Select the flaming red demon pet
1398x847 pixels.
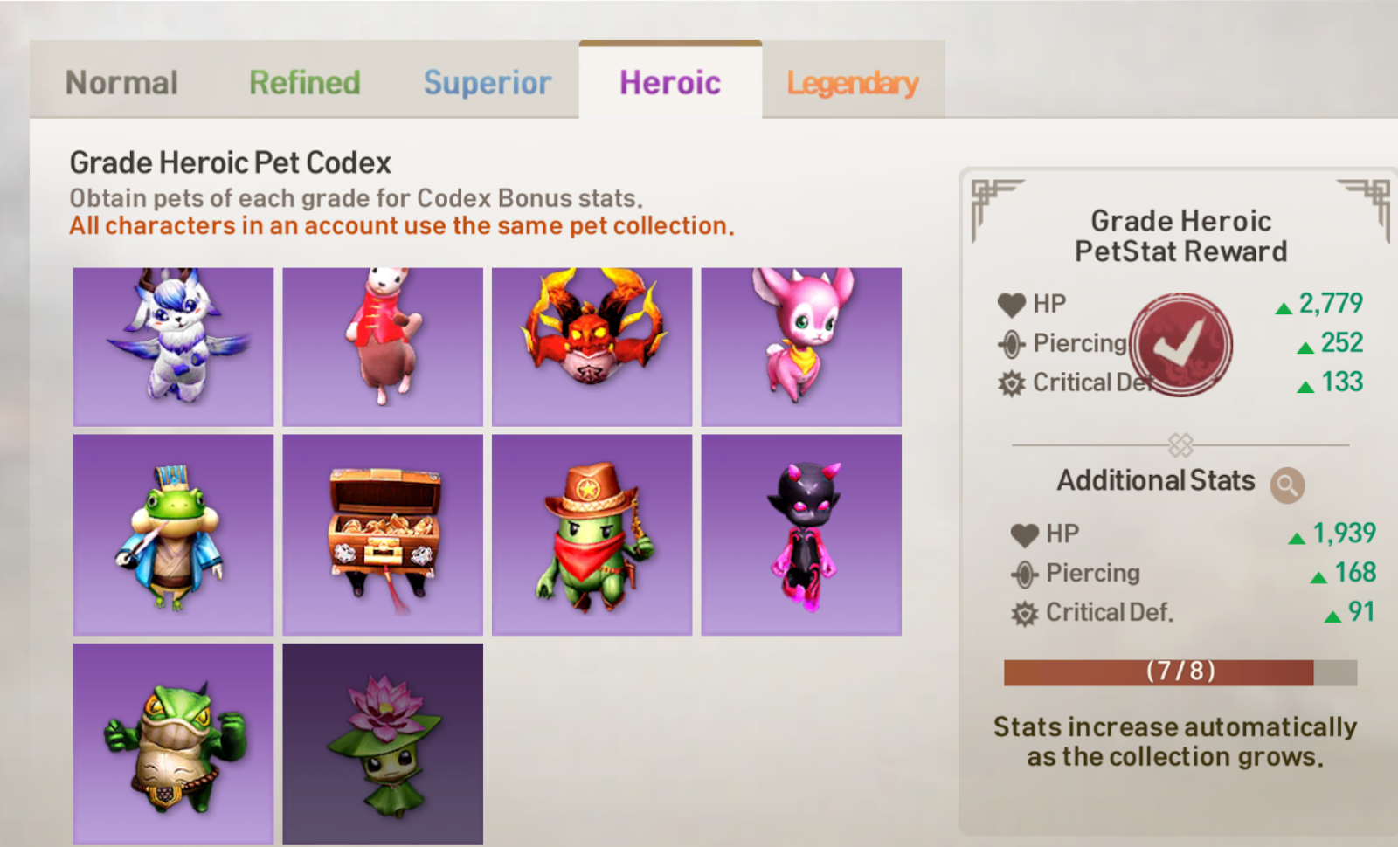(x=592, y=347)
